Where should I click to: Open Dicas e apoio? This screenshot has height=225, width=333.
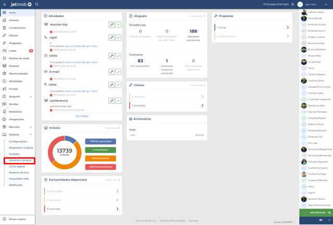click(17, 219)
